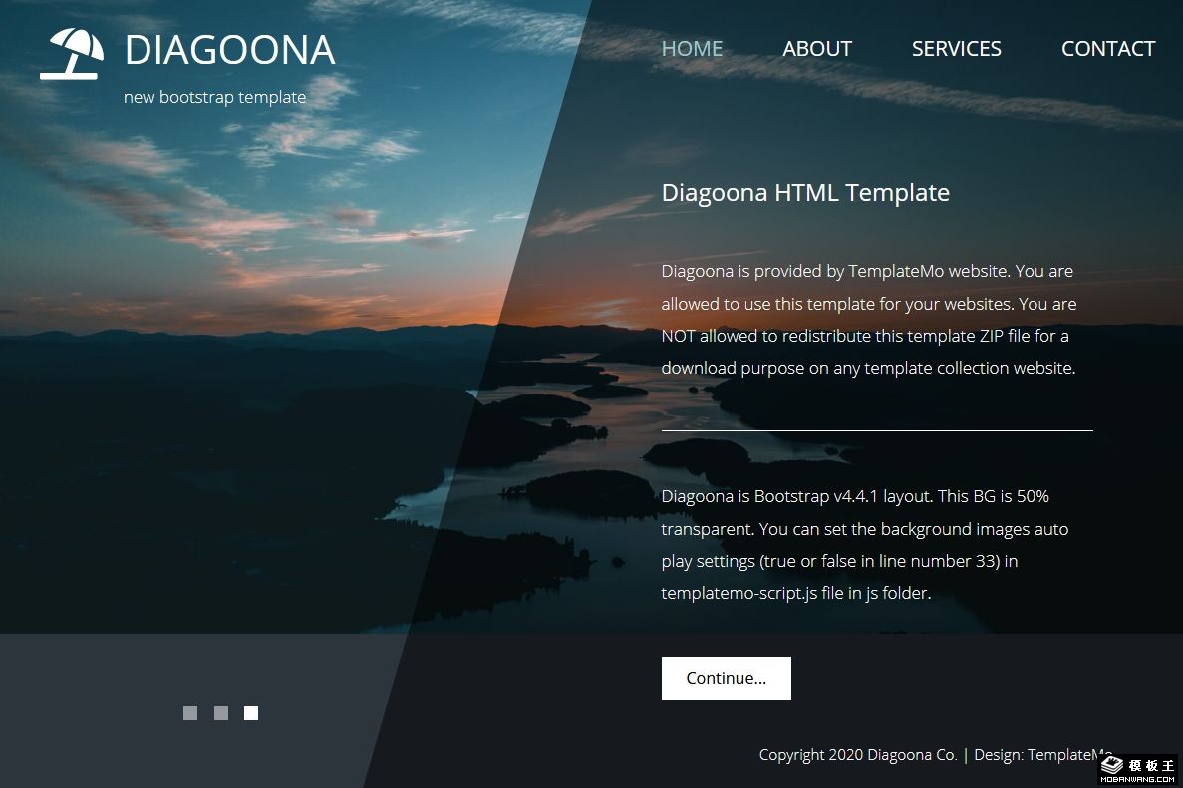Open the HOME navigation item

692,48
